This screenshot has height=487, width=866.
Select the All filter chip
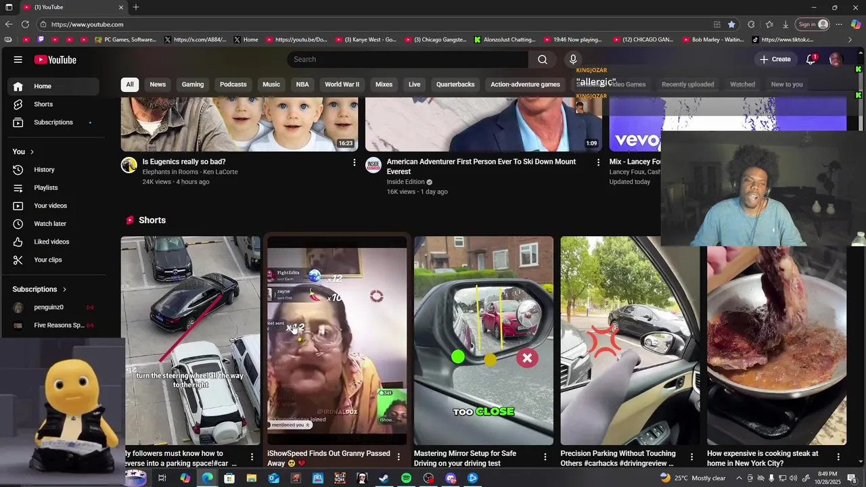pos(130,85)
